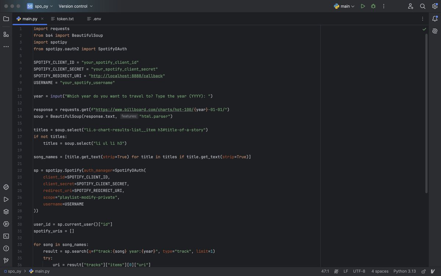Open Search Everywhere magnifier icon
Screen dimensions: 441x276
(423, 6)
